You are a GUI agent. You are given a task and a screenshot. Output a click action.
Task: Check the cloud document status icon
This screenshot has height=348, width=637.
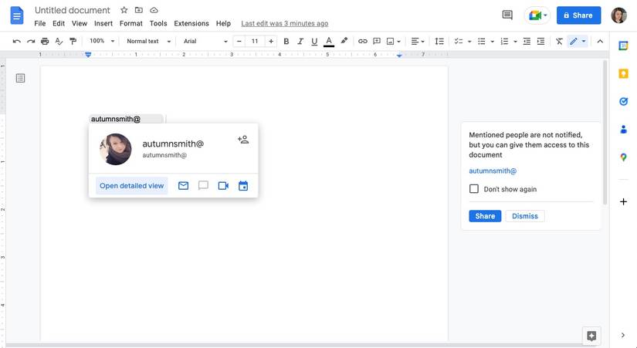pyautogui.click(x=154, y=10)
